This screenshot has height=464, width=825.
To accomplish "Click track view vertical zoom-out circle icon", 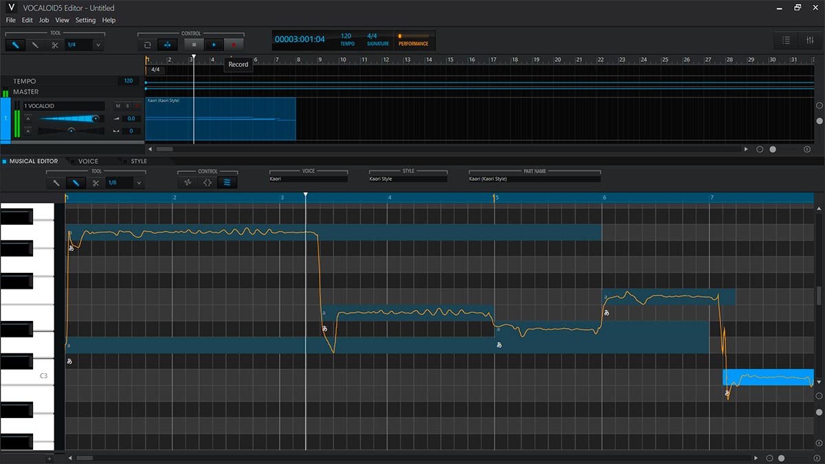I will [819, 106].
